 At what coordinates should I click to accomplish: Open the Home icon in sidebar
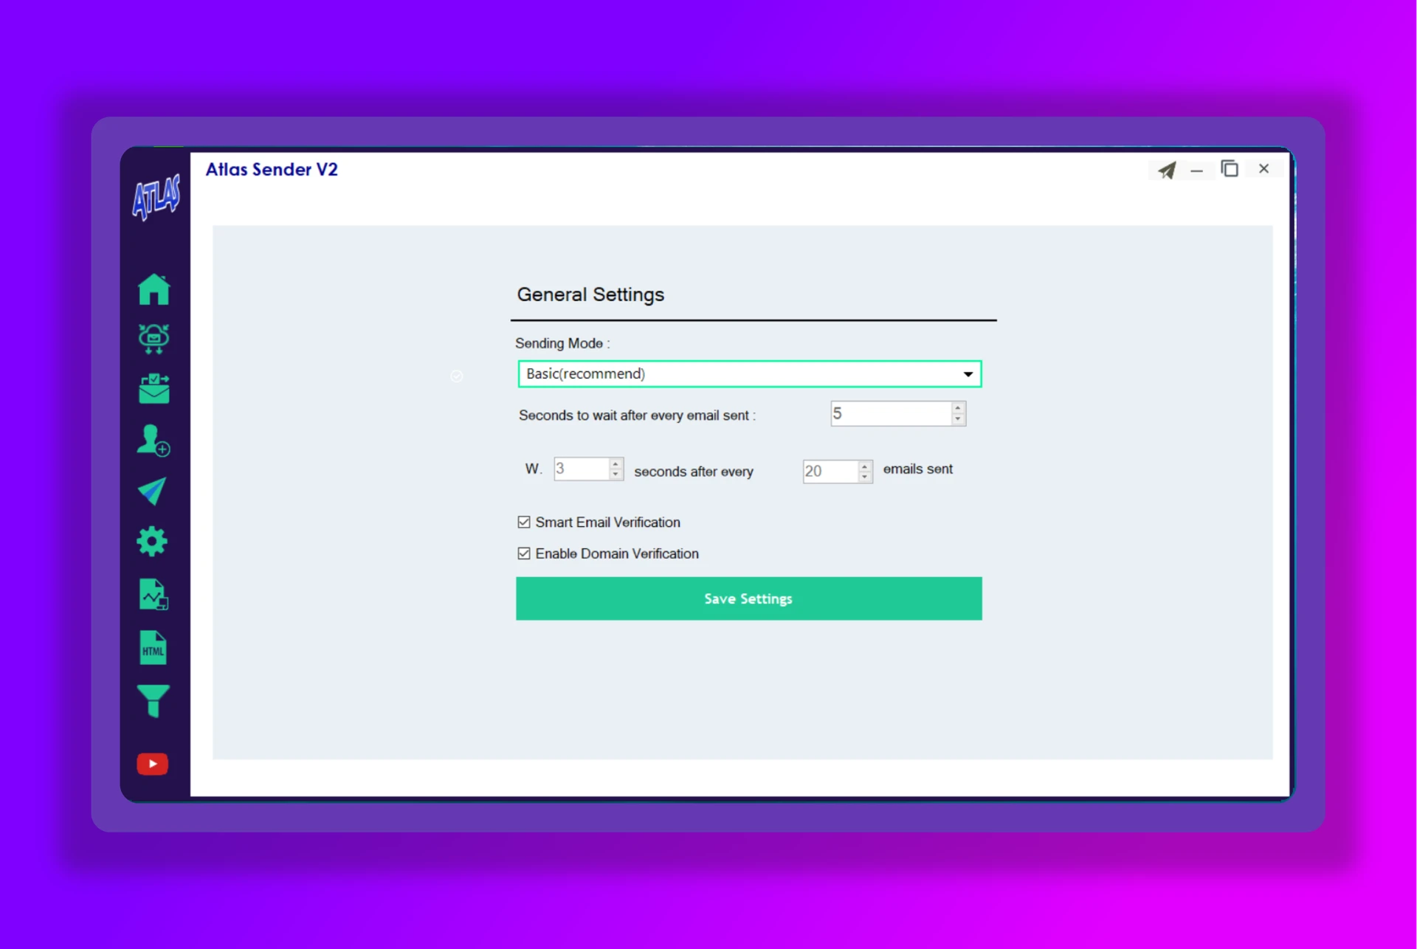(x=154, y=289)
